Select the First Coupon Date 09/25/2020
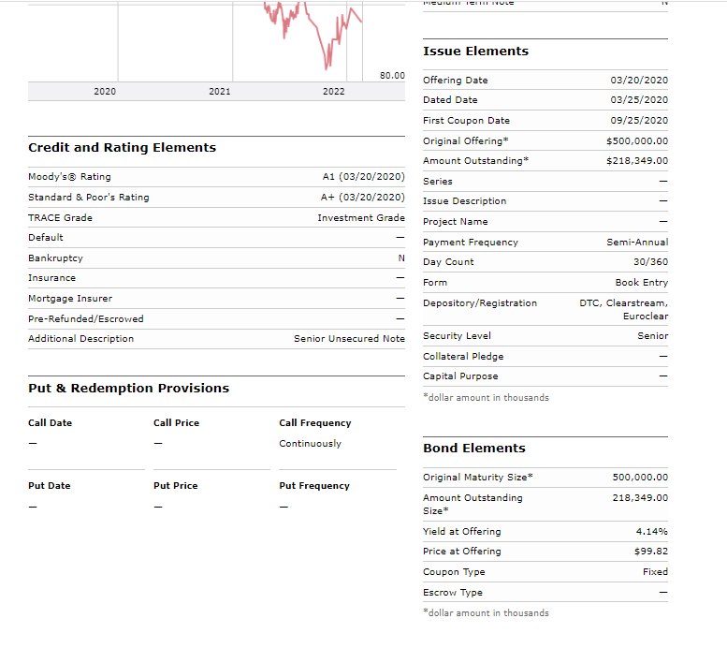The width and height of the screenshot is (727, 648). [639, 121]
